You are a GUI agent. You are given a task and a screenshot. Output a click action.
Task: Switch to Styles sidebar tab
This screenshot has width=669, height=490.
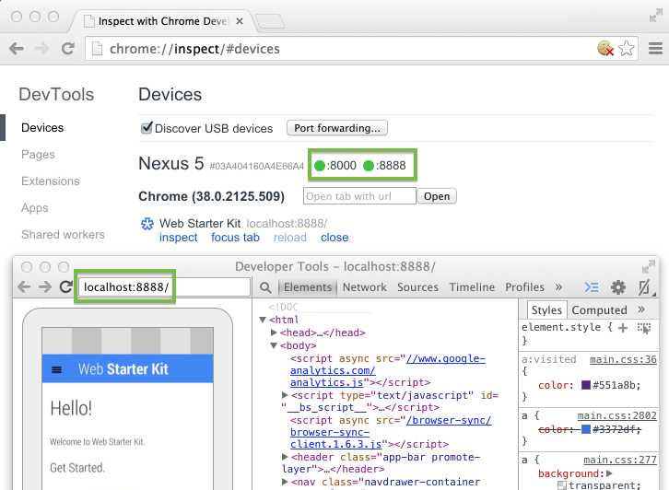coord(546,310)
